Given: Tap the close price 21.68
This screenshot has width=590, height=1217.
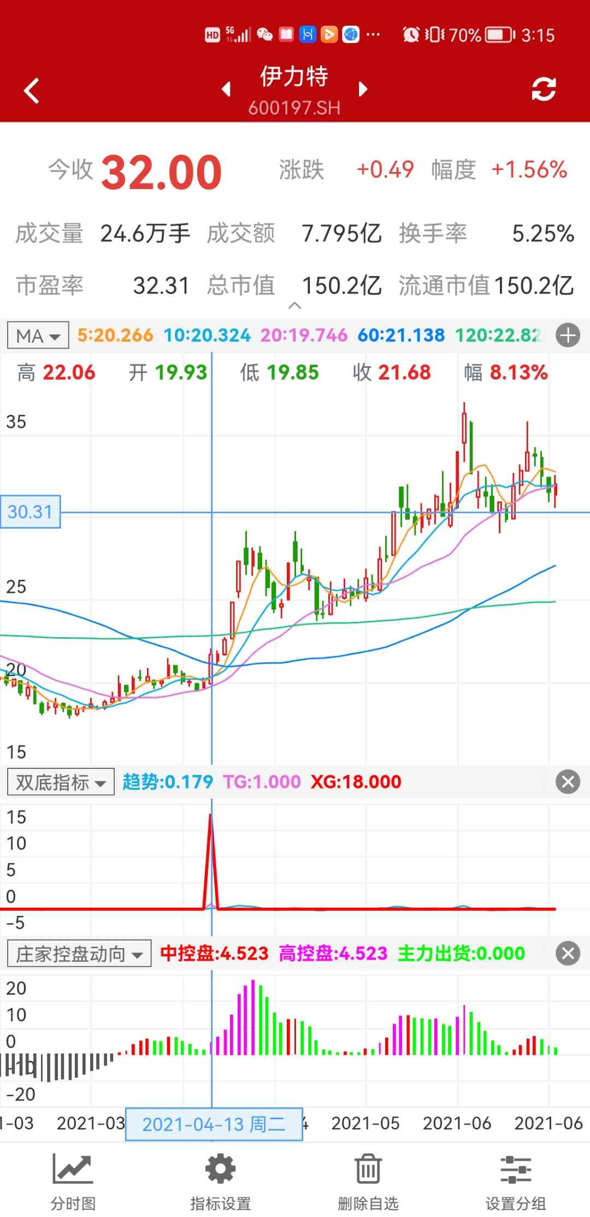Looking at the screenshot, I should (404, 373).
